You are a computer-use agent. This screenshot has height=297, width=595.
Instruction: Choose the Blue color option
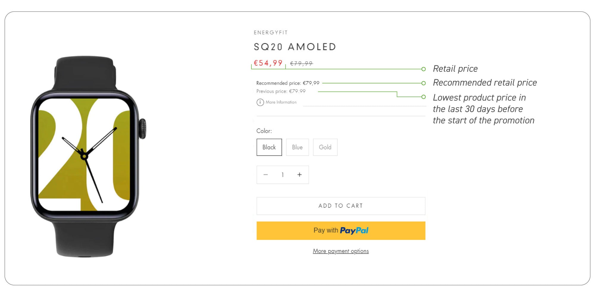point(297,147)
